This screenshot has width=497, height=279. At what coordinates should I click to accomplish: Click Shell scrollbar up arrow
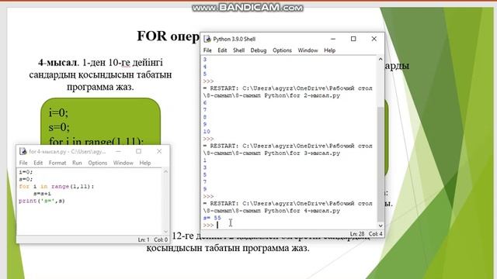pos(381,59)
